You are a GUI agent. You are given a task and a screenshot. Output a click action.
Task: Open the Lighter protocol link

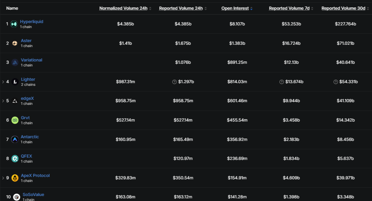point(28,79)
